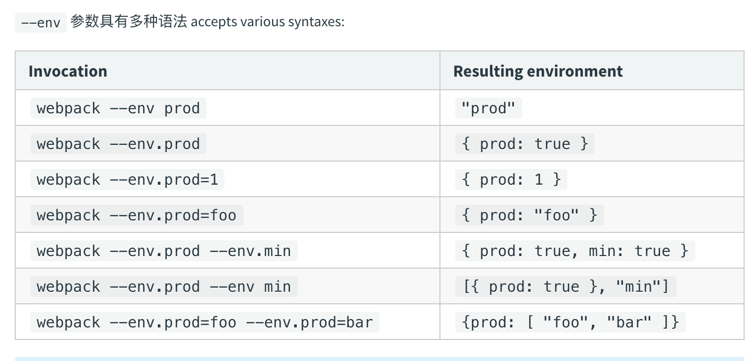
Task: Click the code 'webpack --env.prod=foo'
Action: (x=136, y=215)
